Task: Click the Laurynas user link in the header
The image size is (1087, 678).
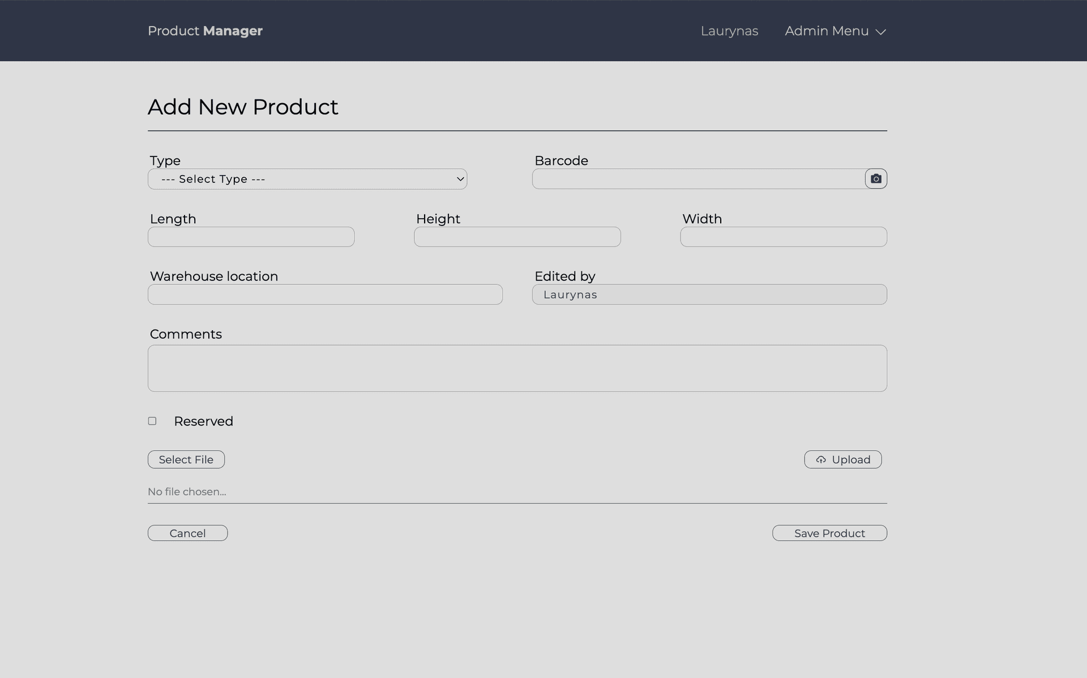Action: [729, 31]
